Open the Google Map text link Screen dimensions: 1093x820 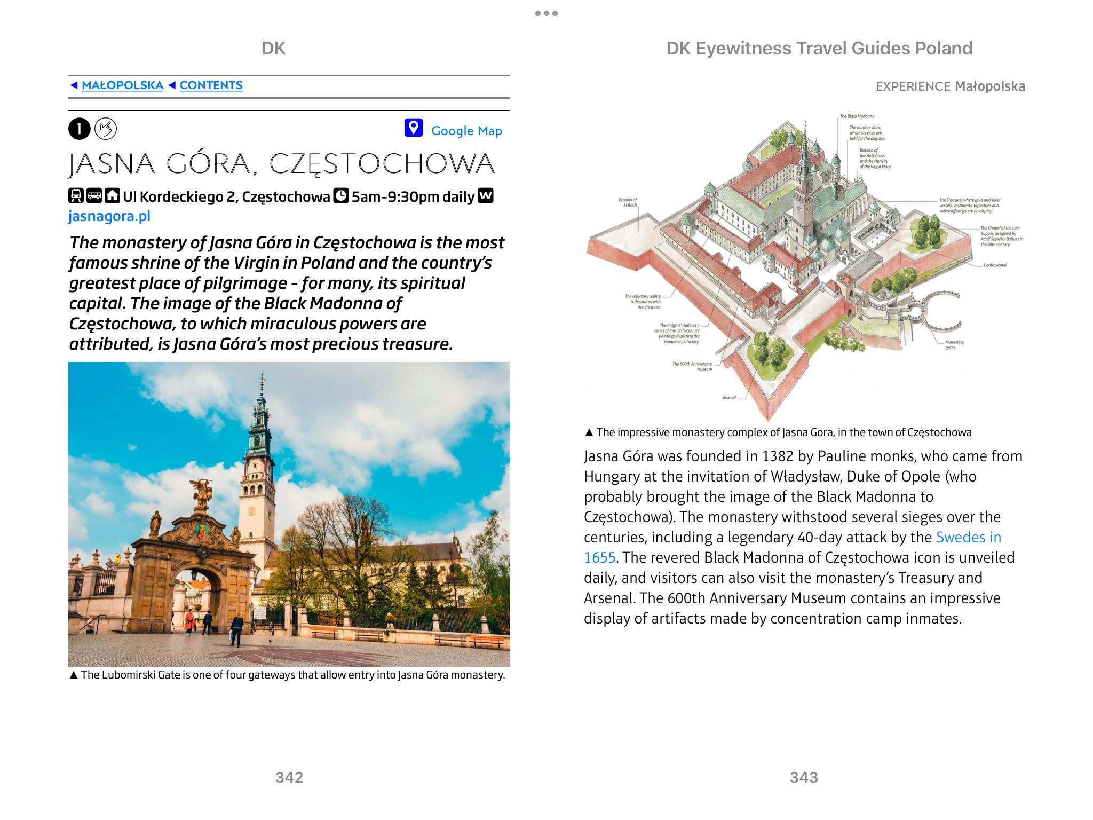[x=466, y=131]
